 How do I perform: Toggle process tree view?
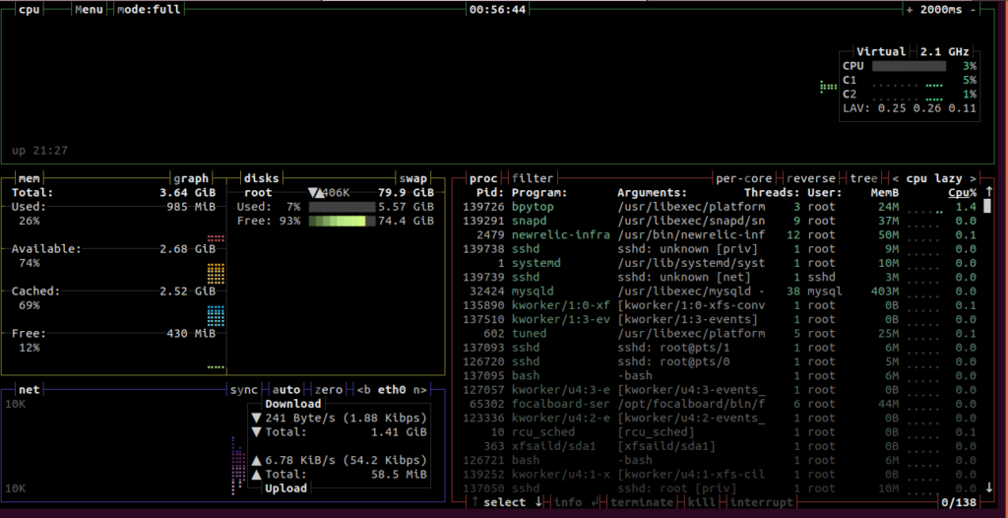point(863,178)
